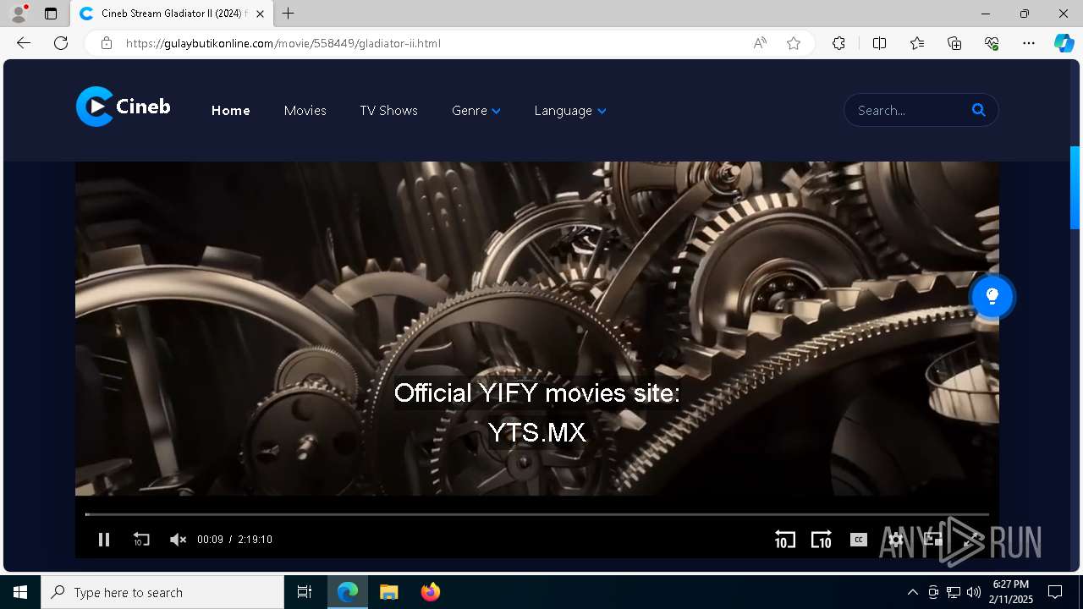Refresh the current page
The height and width of the screenshot is (609, 1083).
coord(61,43)
